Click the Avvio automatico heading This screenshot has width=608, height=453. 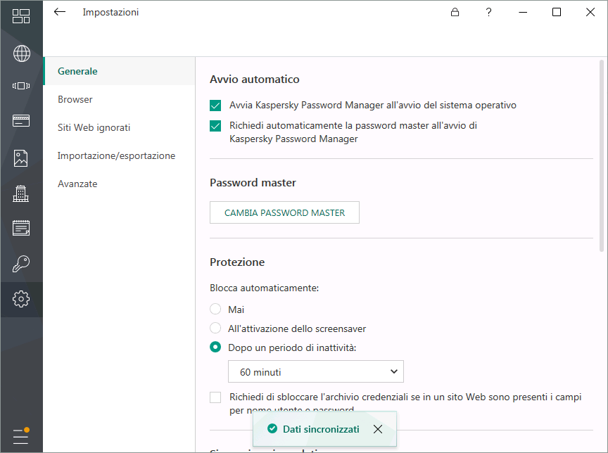coord(255,79)
